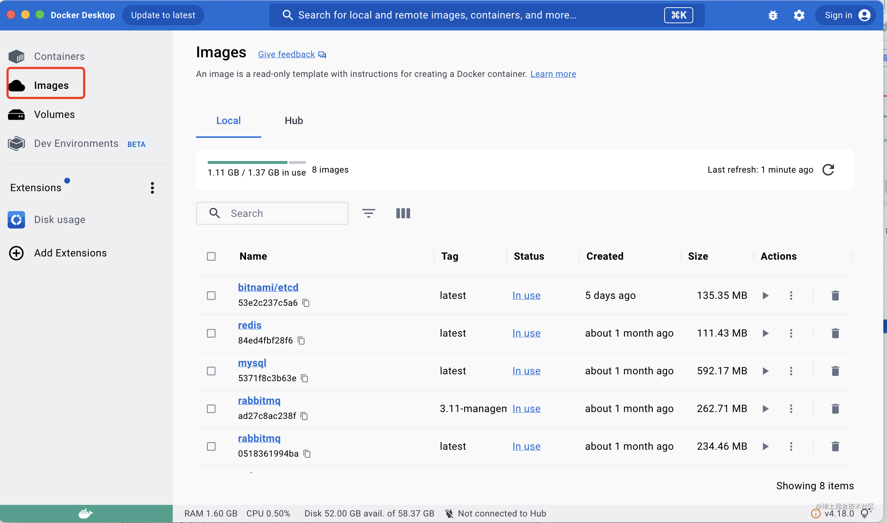Click the Give feedback link
Viewport: 887px width, 523px height.
coord(286,54)
